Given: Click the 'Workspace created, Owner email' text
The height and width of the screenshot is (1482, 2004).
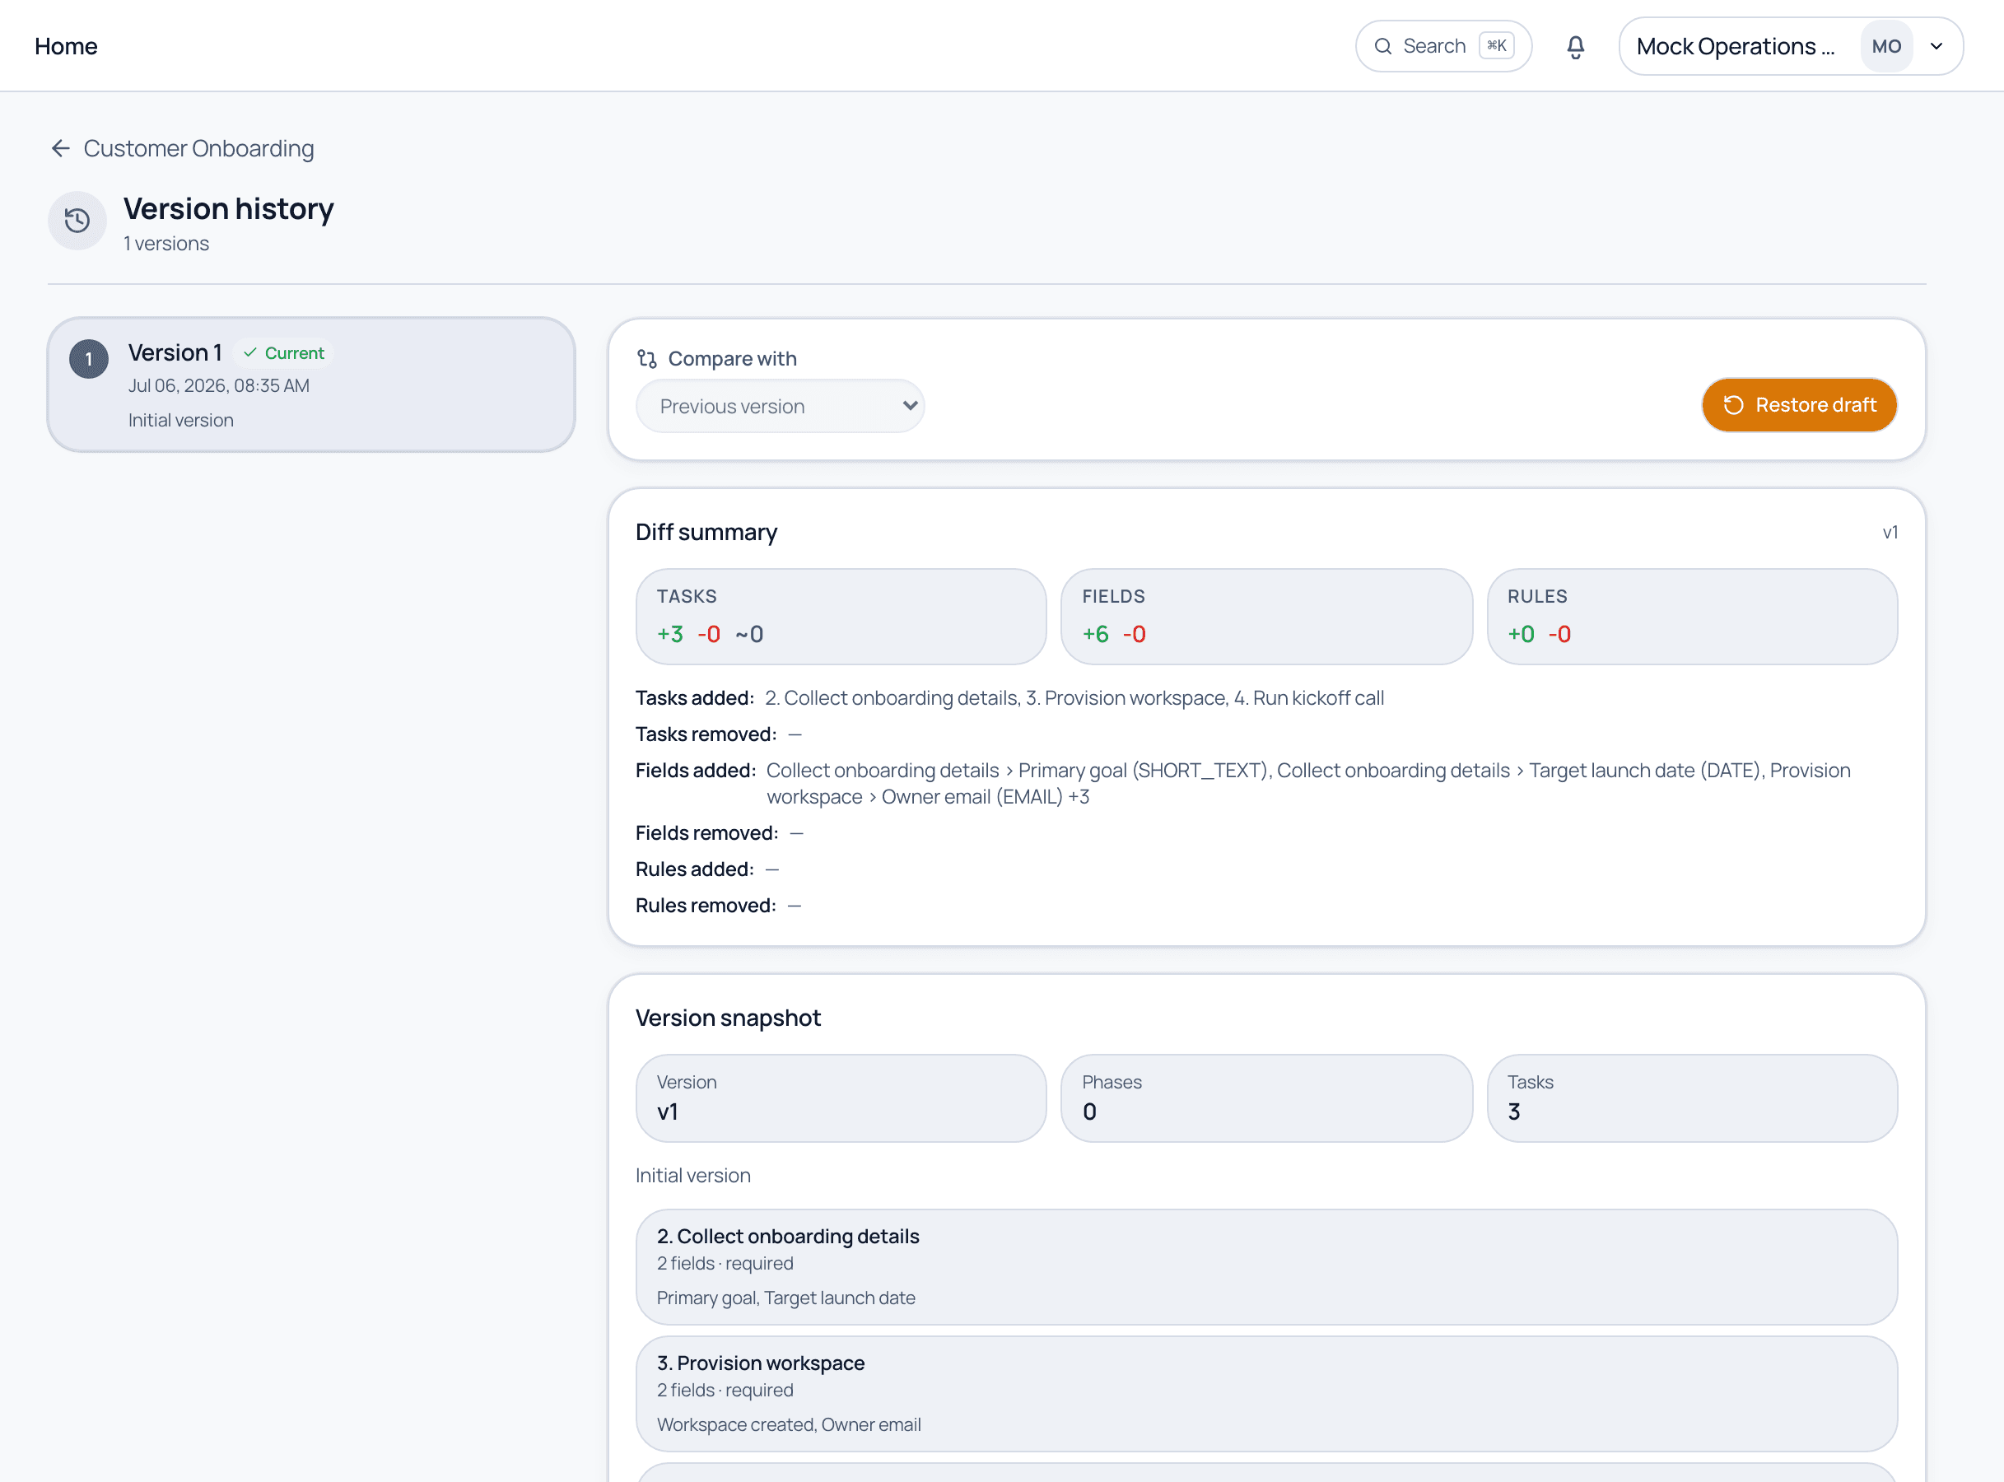Looking at the screenshot, I should click(x=789, y=1424).
